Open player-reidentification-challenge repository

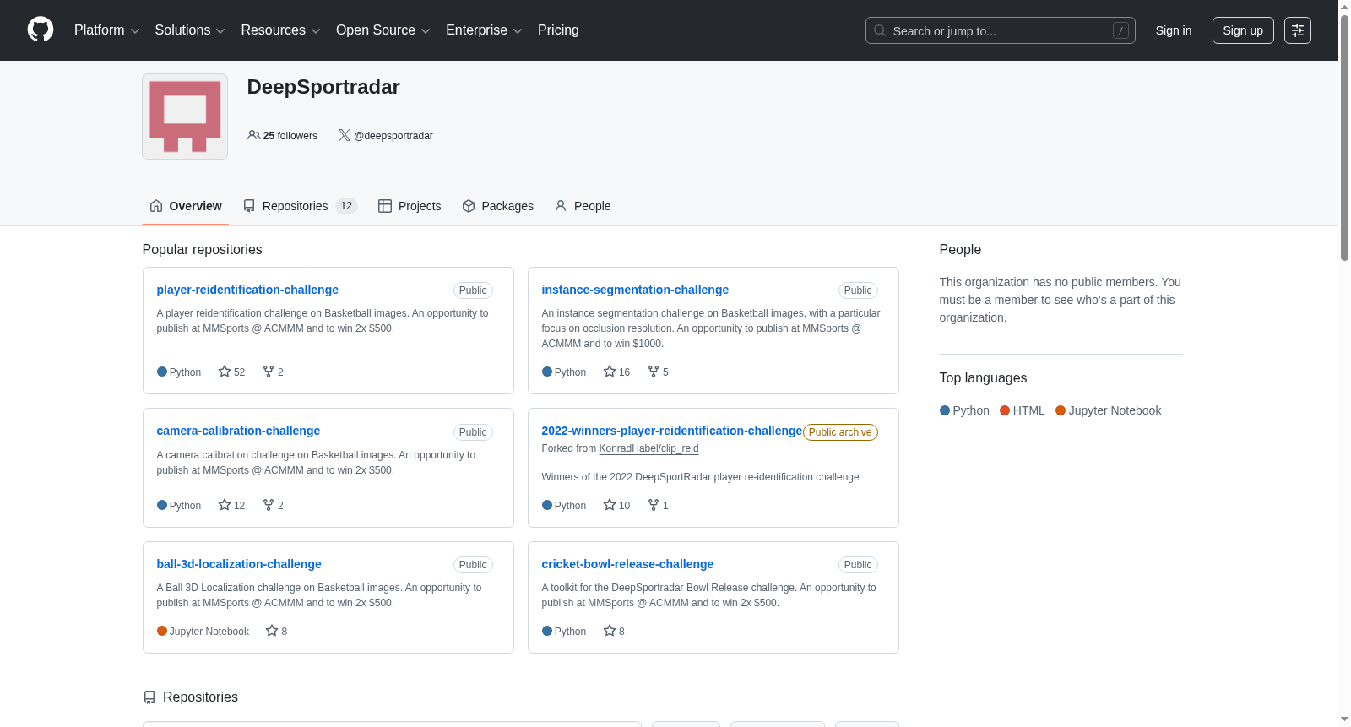click(247, 290)
